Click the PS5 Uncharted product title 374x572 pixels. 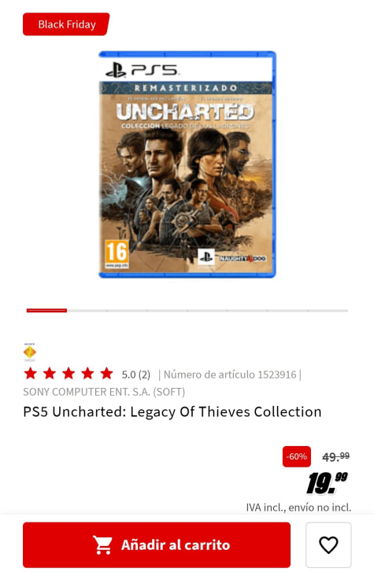coord(172,411)
